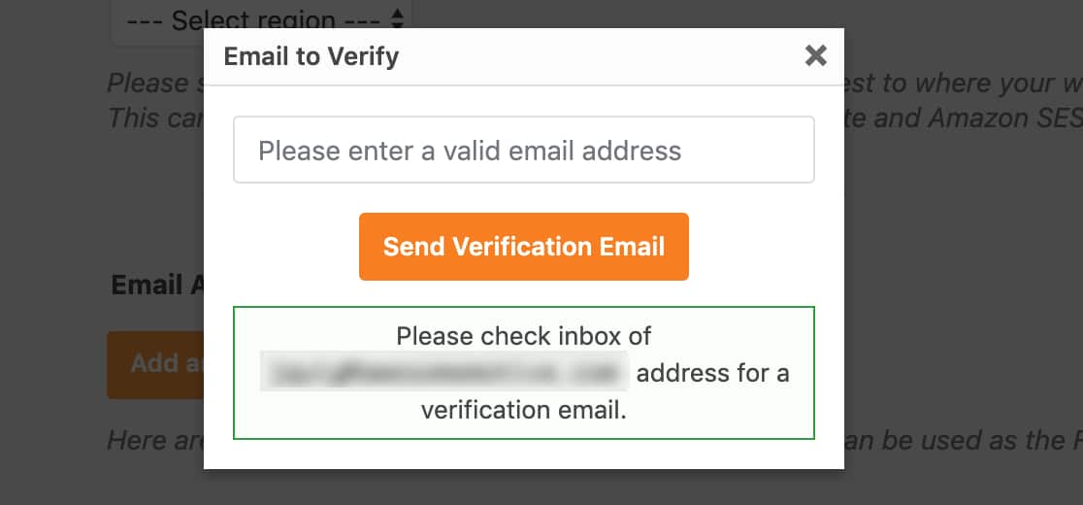This screenshot has width=1083, height=505.
Task: Click the 'Please s' description under region dropdown
Action: 154,84
